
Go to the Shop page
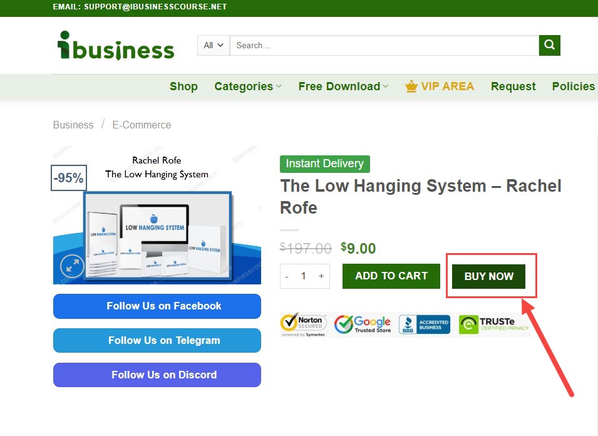[x=183, y=86]
